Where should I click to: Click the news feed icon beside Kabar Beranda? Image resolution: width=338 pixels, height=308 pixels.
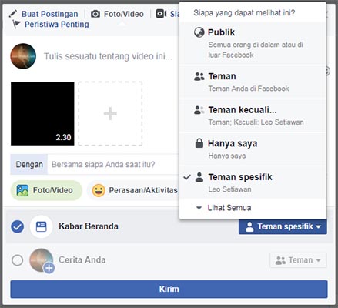[42, 226]
